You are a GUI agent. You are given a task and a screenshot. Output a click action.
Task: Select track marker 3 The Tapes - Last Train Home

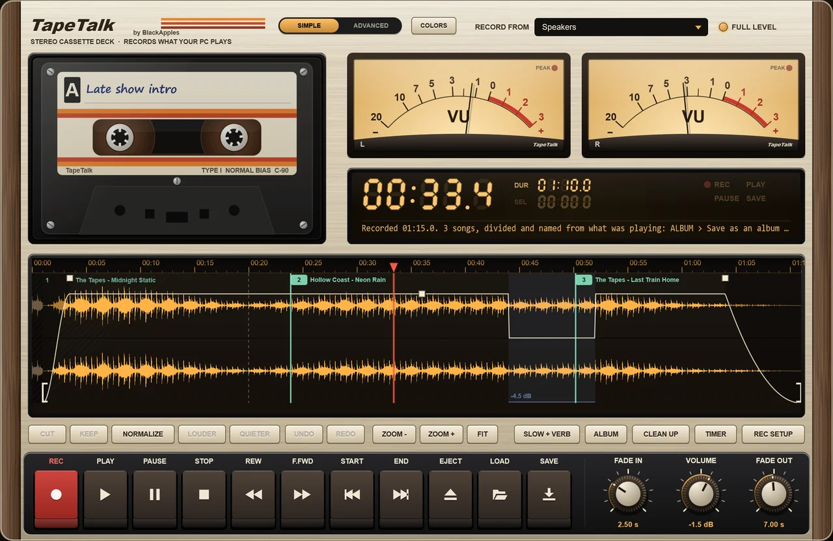pyautogui.click(x=584, y=280)
